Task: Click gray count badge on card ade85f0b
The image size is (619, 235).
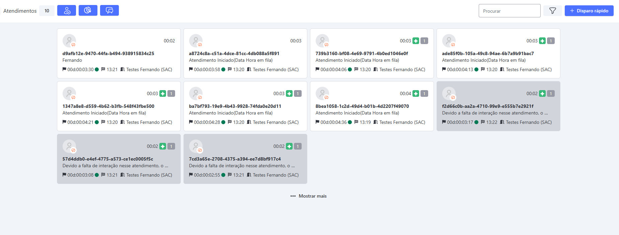Action: pos(551,41)
